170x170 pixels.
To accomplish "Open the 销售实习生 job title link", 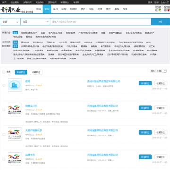I will point(31,106).
